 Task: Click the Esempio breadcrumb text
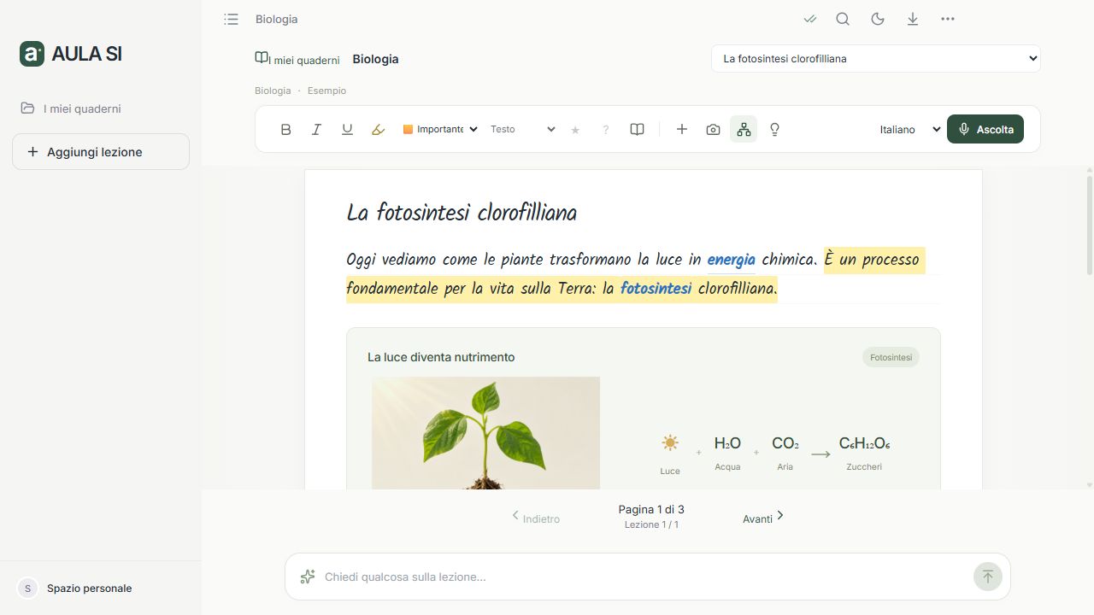pyautogui.click(x=326, y=91)
